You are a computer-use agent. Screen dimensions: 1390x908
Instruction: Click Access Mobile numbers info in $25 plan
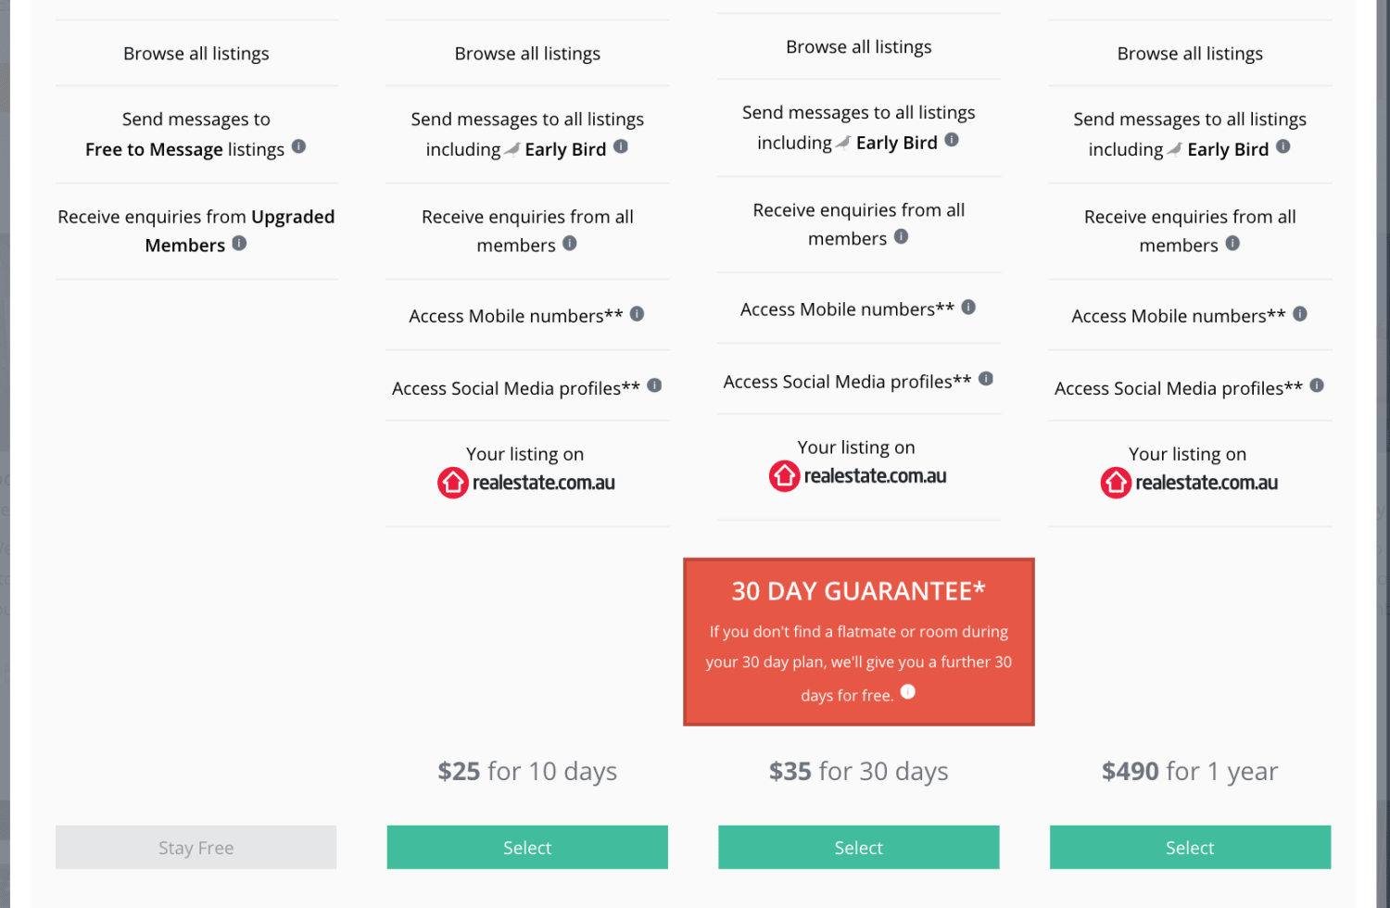[637, 314]
